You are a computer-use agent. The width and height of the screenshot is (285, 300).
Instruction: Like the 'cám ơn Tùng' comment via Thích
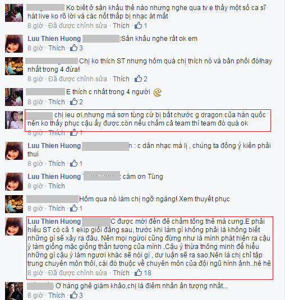click(x=57, y=186)
